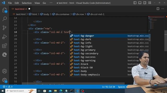Choose text-bg-success suggestion
Screen dimensions: 167x93
(x=109, y=57)
